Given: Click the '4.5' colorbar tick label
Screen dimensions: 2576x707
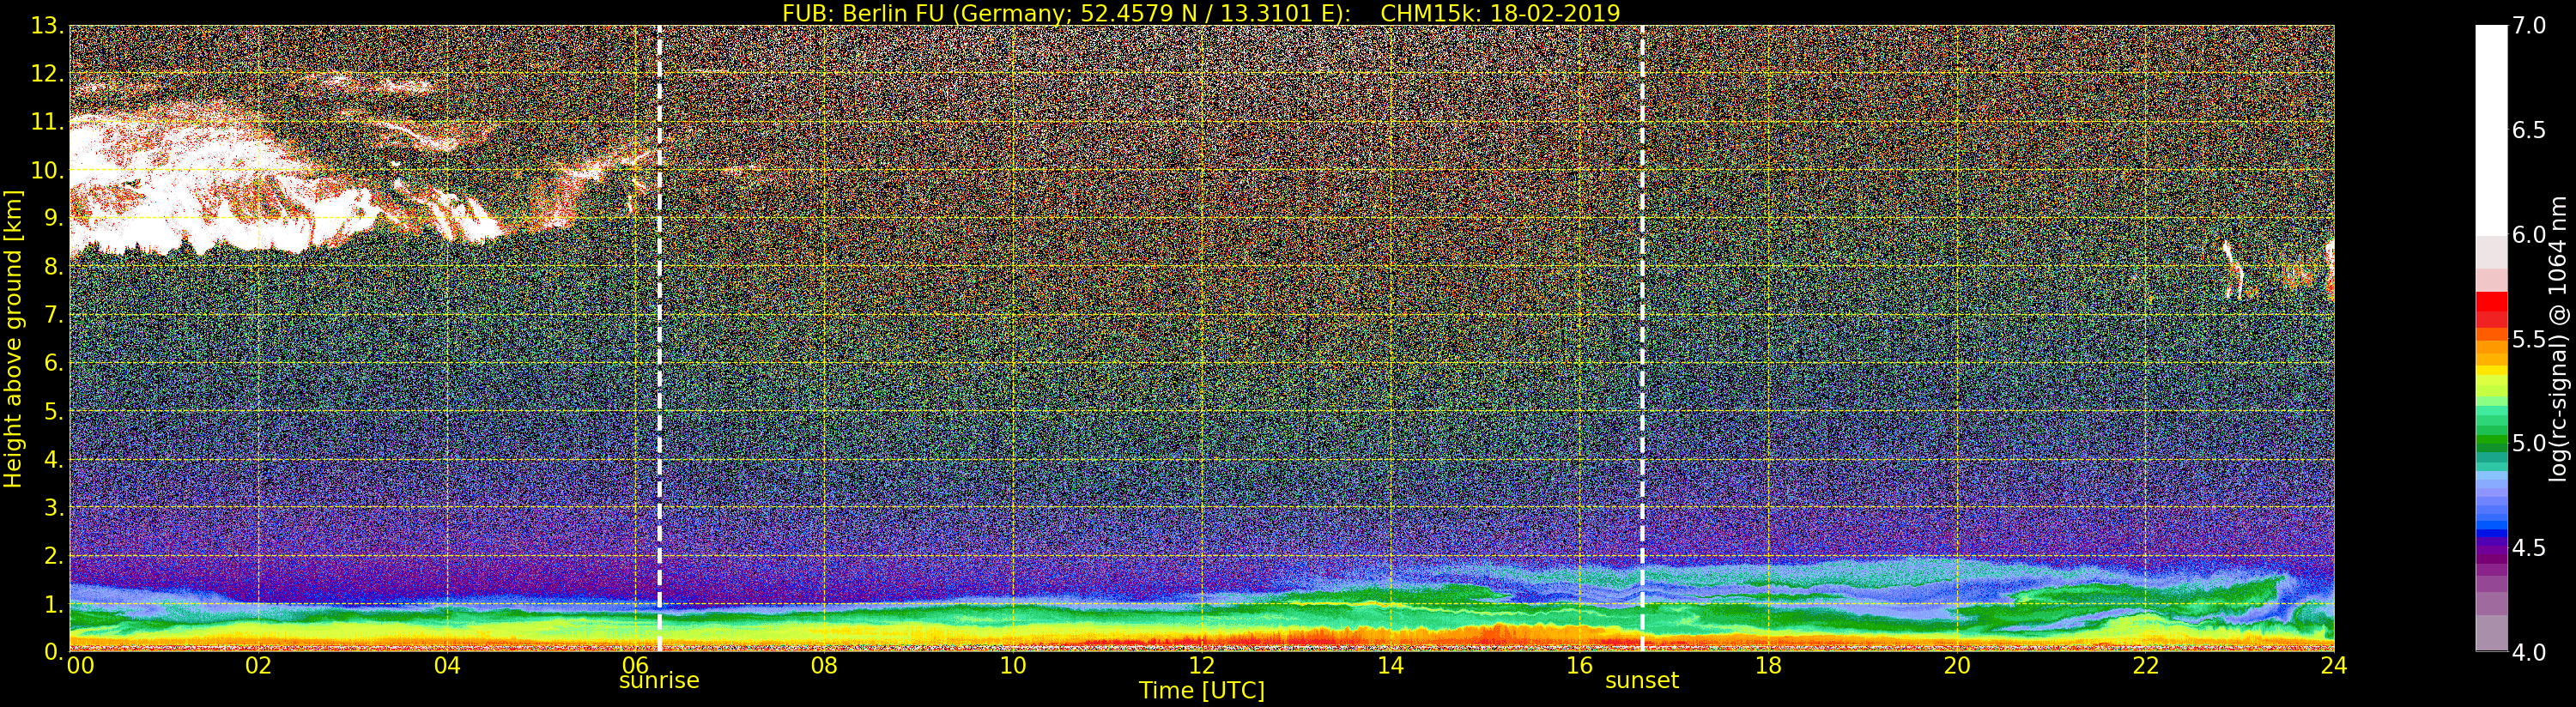Looking at the screenshot, I should pos(2529,548).
